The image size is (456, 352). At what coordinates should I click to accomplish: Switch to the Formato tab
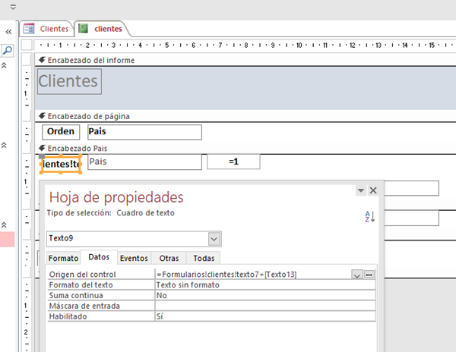click(64, 259)
